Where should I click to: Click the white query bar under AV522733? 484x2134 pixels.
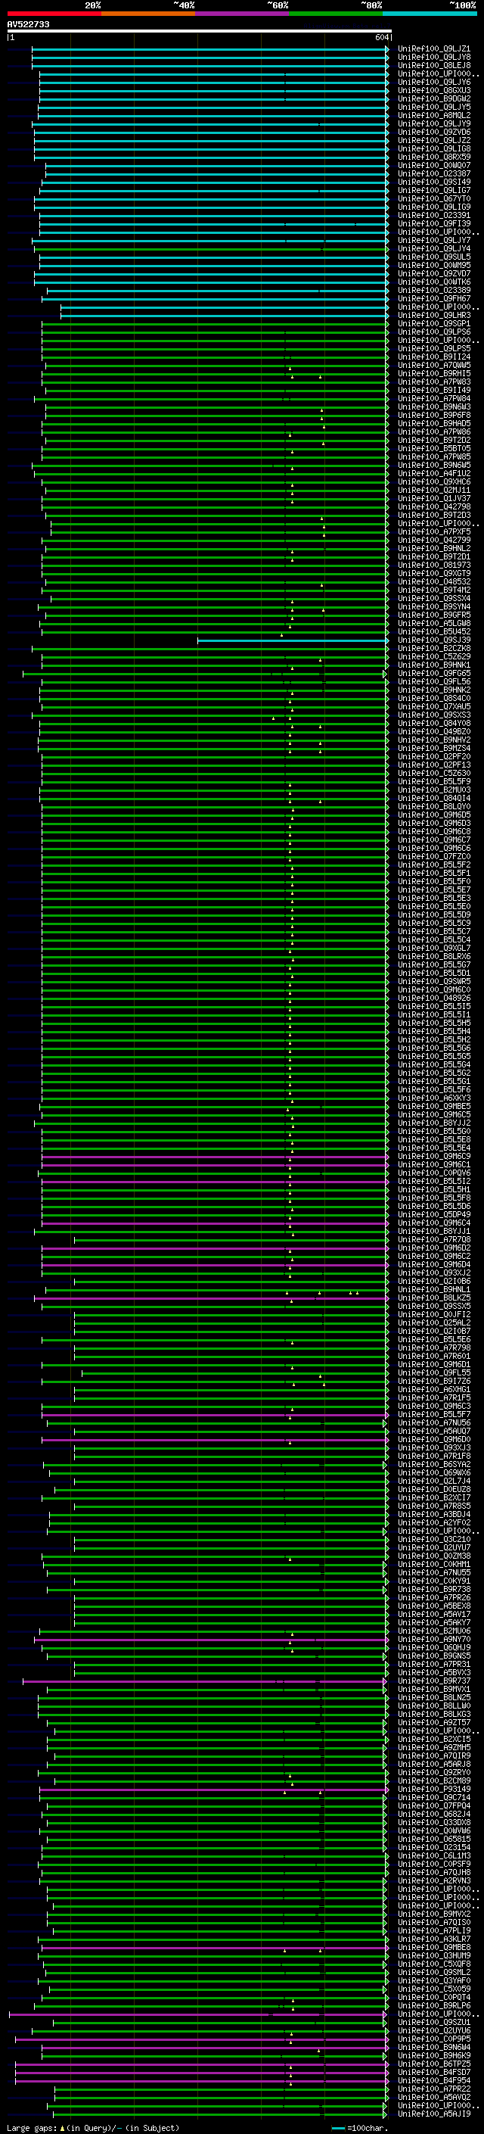coord(200,32)
